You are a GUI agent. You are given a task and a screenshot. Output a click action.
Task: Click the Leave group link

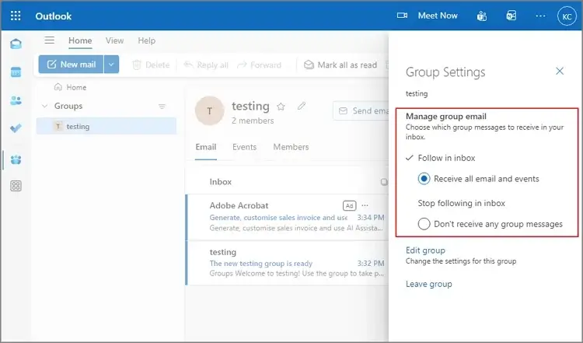428,284
